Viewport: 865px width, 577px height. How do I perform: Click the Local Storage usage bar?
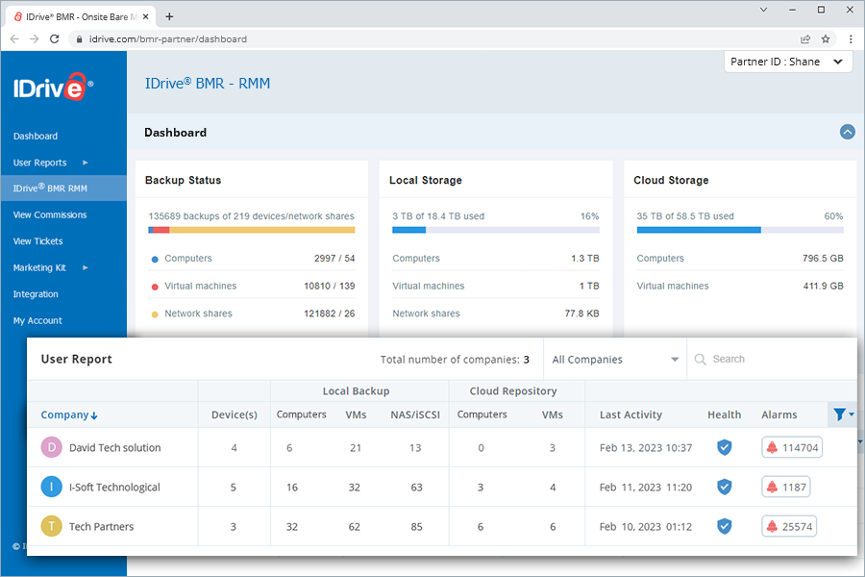tap(496, 230)
